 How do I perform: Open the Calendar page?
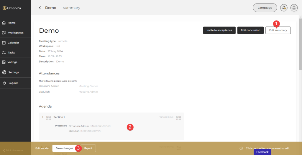coord(13,43)
